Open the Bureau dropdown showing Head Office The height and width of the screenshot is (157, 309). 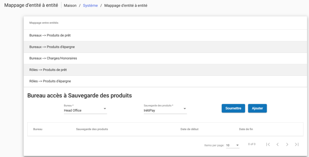point(85,110)
